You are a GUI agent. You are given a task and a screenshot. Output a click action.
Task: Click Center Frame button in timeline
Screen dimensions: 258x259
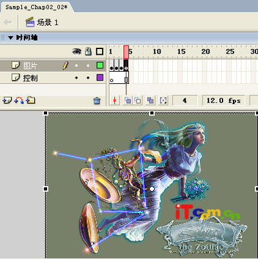(115, 101)
